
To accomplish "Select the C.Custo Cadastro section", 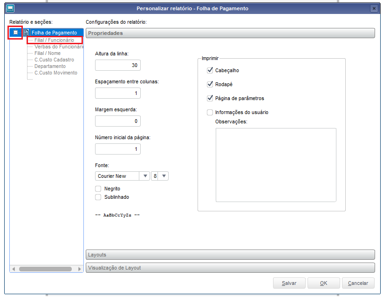I will (x=54, y=60).
